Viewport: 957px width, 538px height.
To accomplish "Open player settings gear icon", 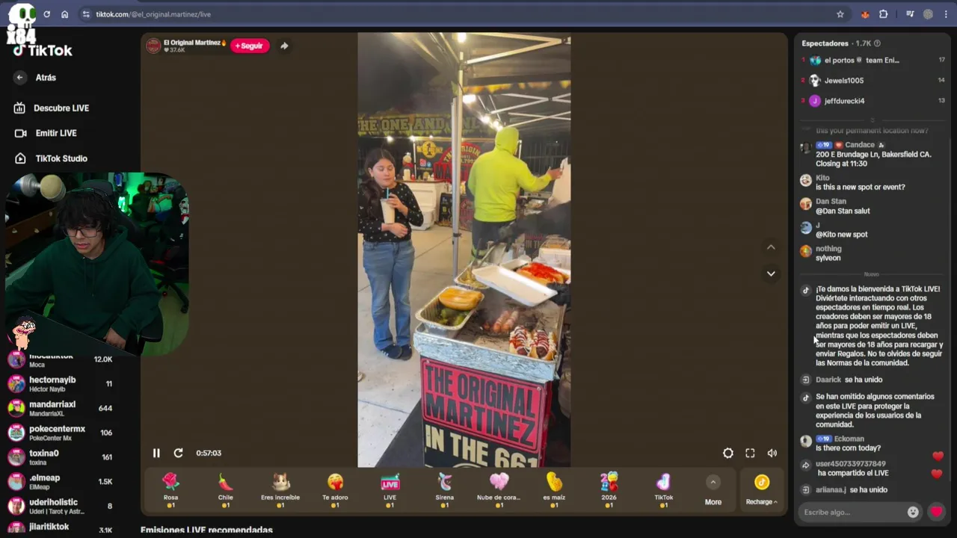I will tap(728, 453).
